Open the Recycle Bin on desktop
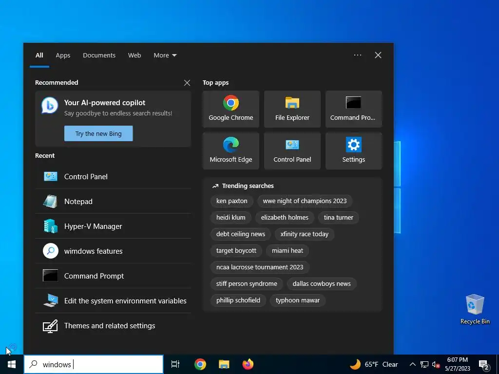499x374 pixels. [x=475, y=309]
